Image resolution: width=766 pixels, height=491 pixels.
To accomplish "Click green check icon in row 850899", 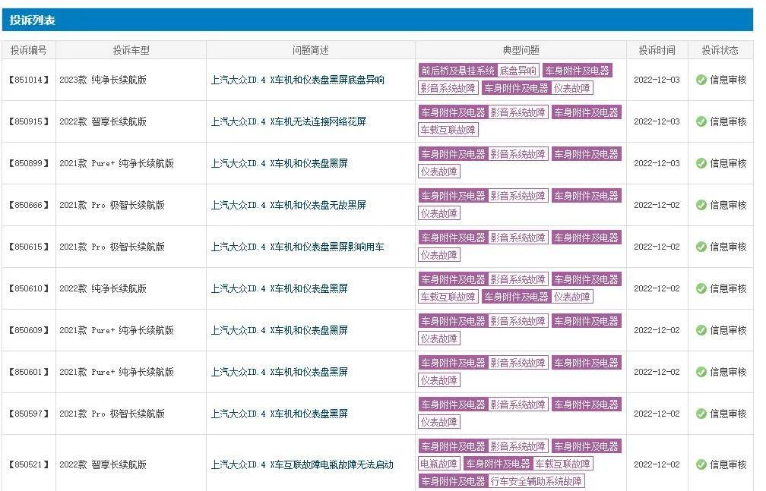I will tap(701, 163).
